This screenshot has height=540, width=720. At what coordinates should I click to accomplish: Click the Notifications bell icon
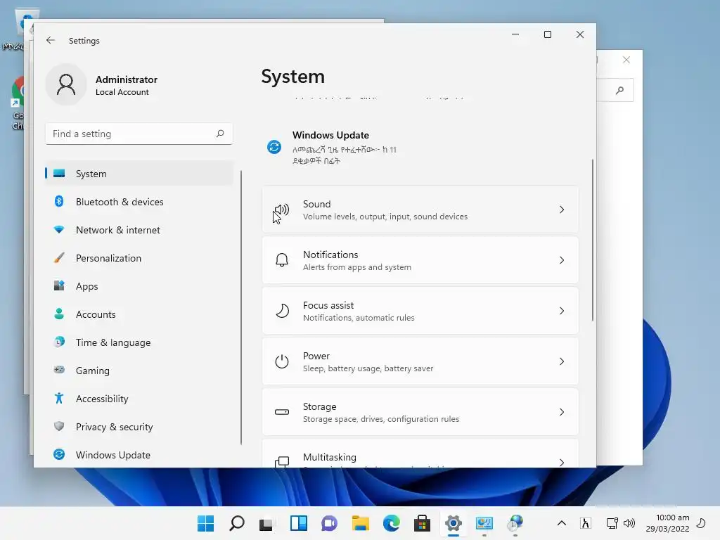tap(282, 260)
